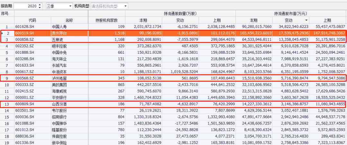Viewport: 347px width, 145px height.
Task: Select the 传音控股 name cell
Action: click(x=69, y=136)
